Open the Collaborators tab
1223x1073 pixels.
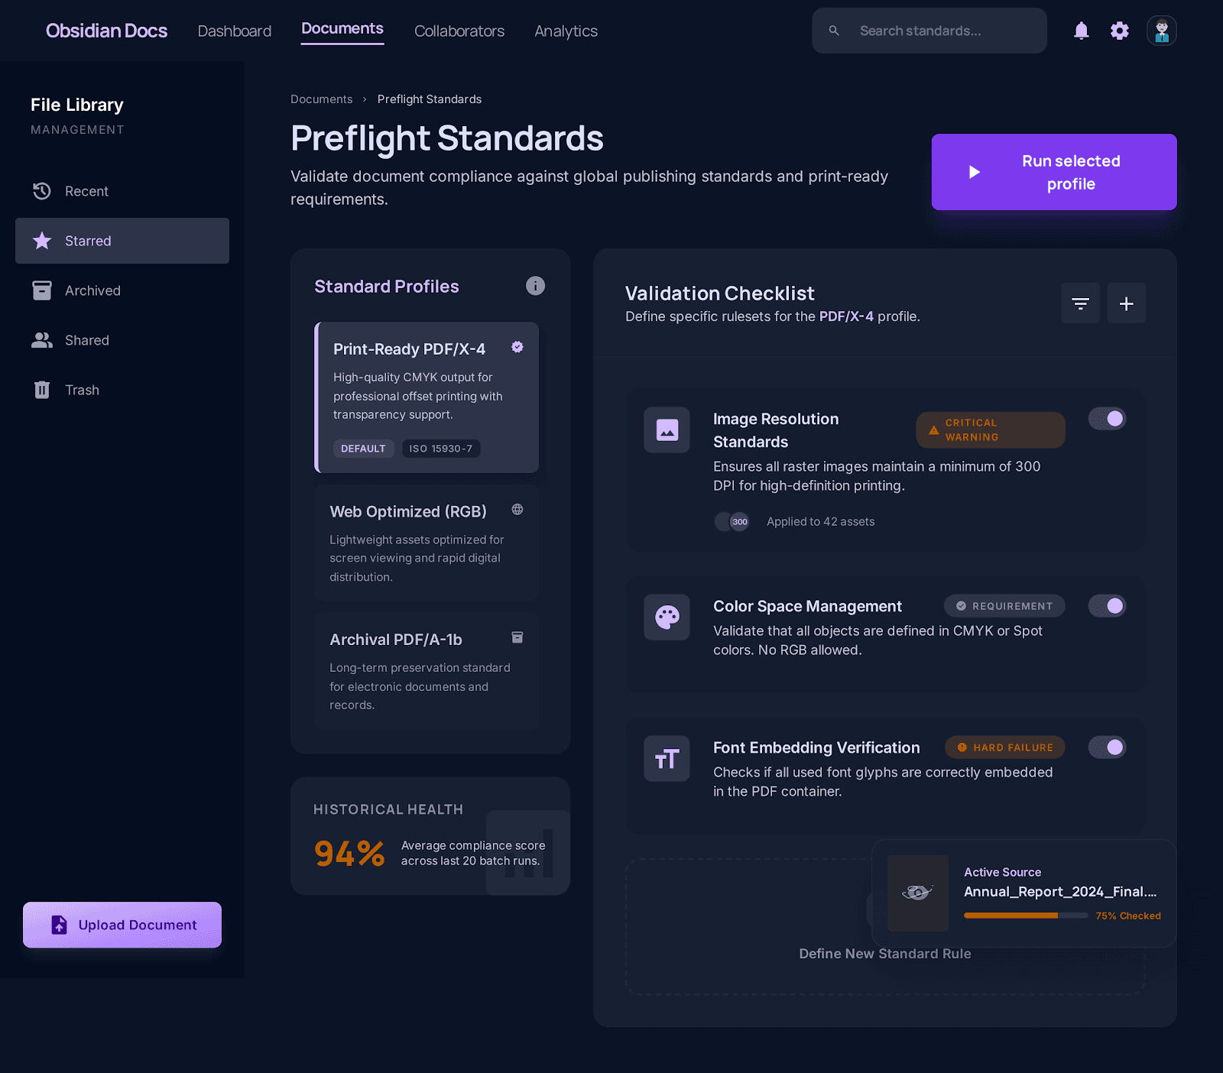pos(459,31)
